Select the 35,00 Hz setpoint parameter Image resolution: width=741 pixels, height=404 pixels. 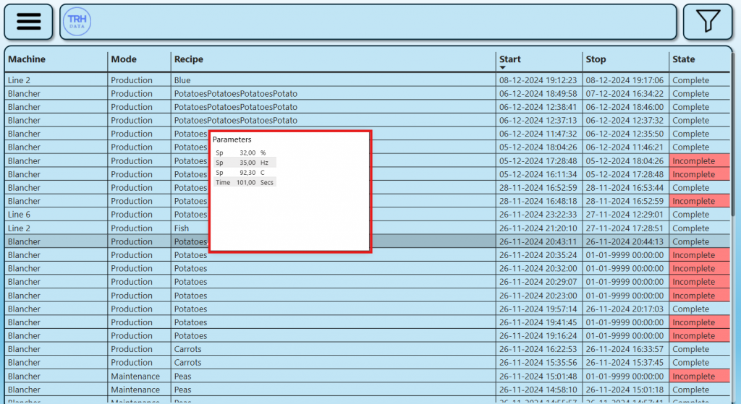point(245,163)
